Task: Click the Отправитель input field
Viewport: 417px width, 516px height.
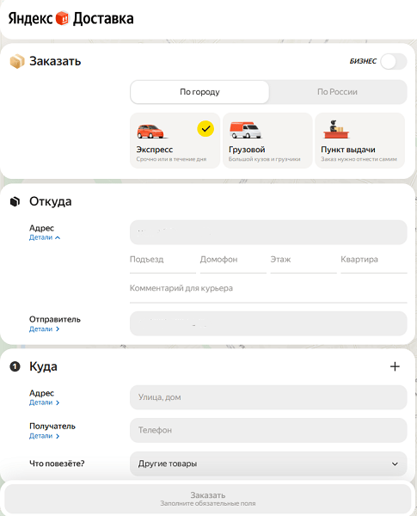Action: [x=268, y=323]
